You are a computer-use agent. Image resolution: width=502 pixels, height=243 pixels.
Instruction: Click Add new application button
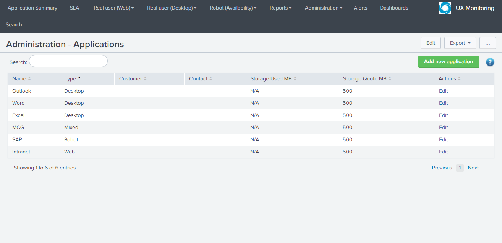click(x=448, y=62)
